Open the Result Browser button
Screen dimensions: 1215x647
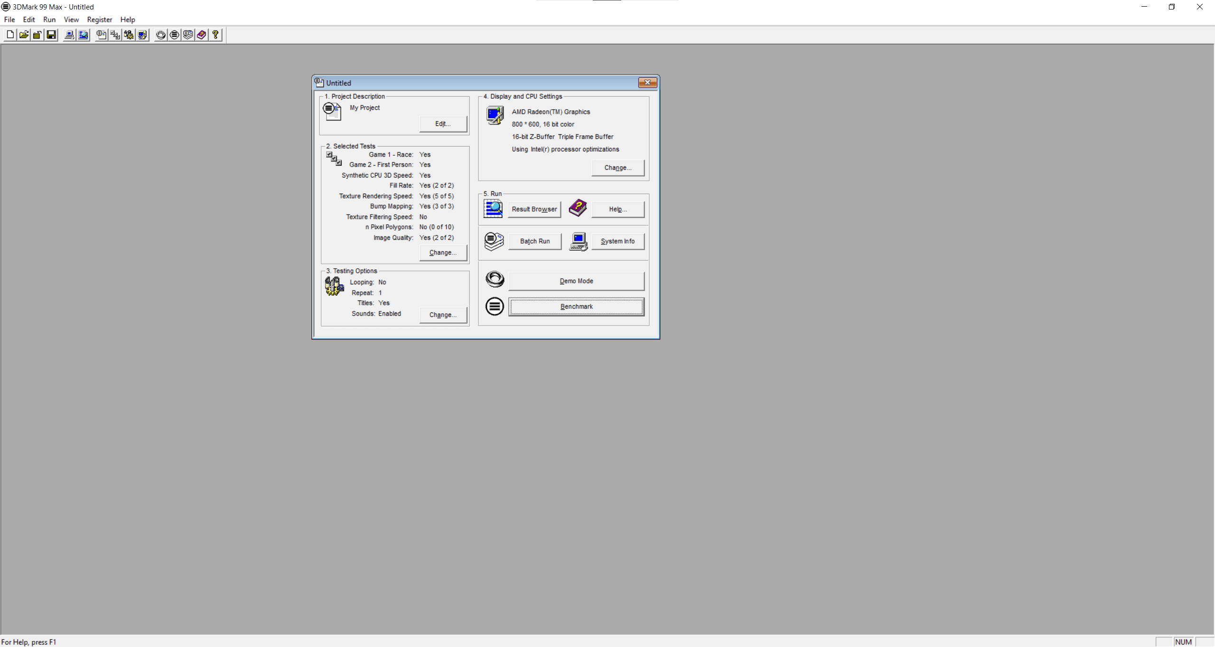click(534, 209)
